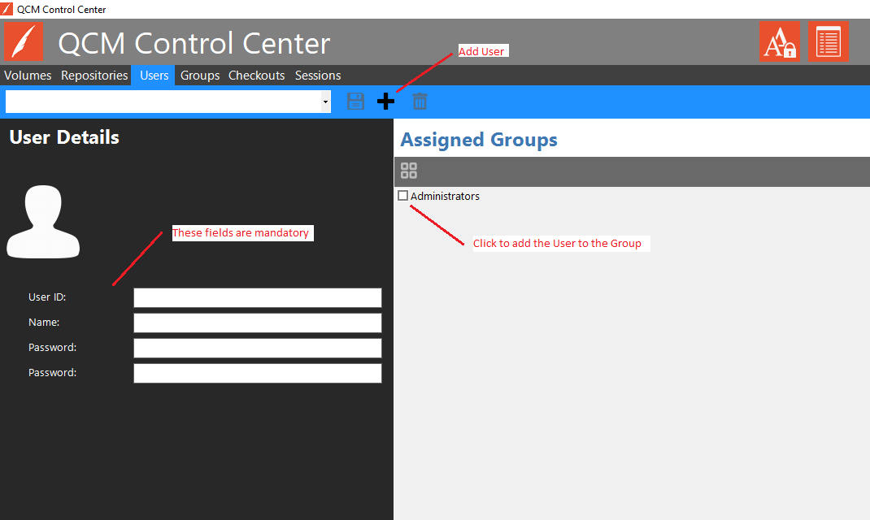Expand the user selection dropdown

click(325, 102)
